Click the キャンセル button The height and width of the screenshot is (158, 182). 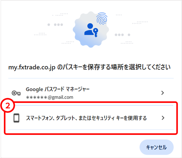coord(157,147)
